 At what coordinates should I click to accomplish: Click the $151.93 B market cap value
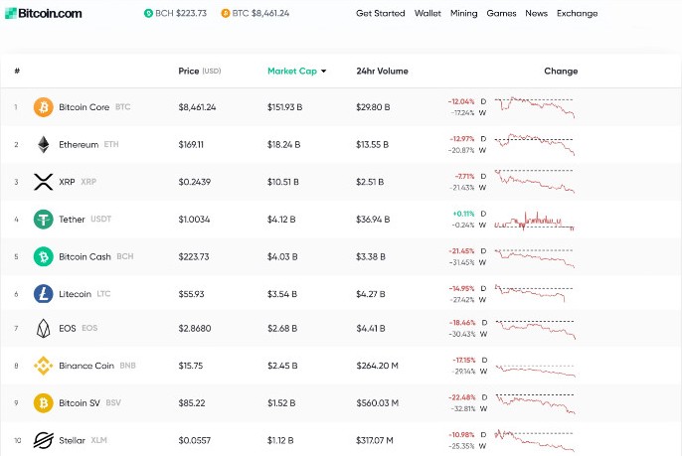tap(285, 107)
